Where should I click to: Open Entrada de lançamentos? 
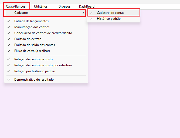pyautogui.click(x=31, y=21)
